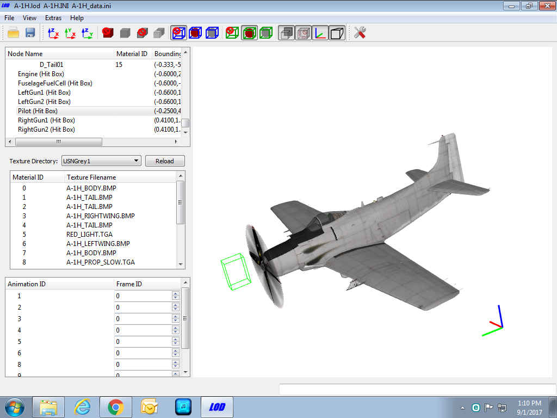Click the texture list vertical scrollbar thumb
The width and height of the screenshot is (557, 418).
point(181,202)
